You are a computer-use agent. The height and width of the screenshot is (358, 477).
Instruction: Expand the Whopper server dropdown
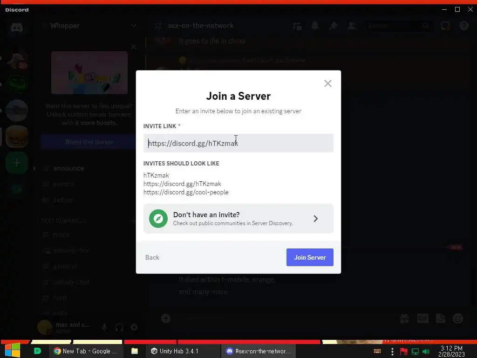[x=133, y=26]
